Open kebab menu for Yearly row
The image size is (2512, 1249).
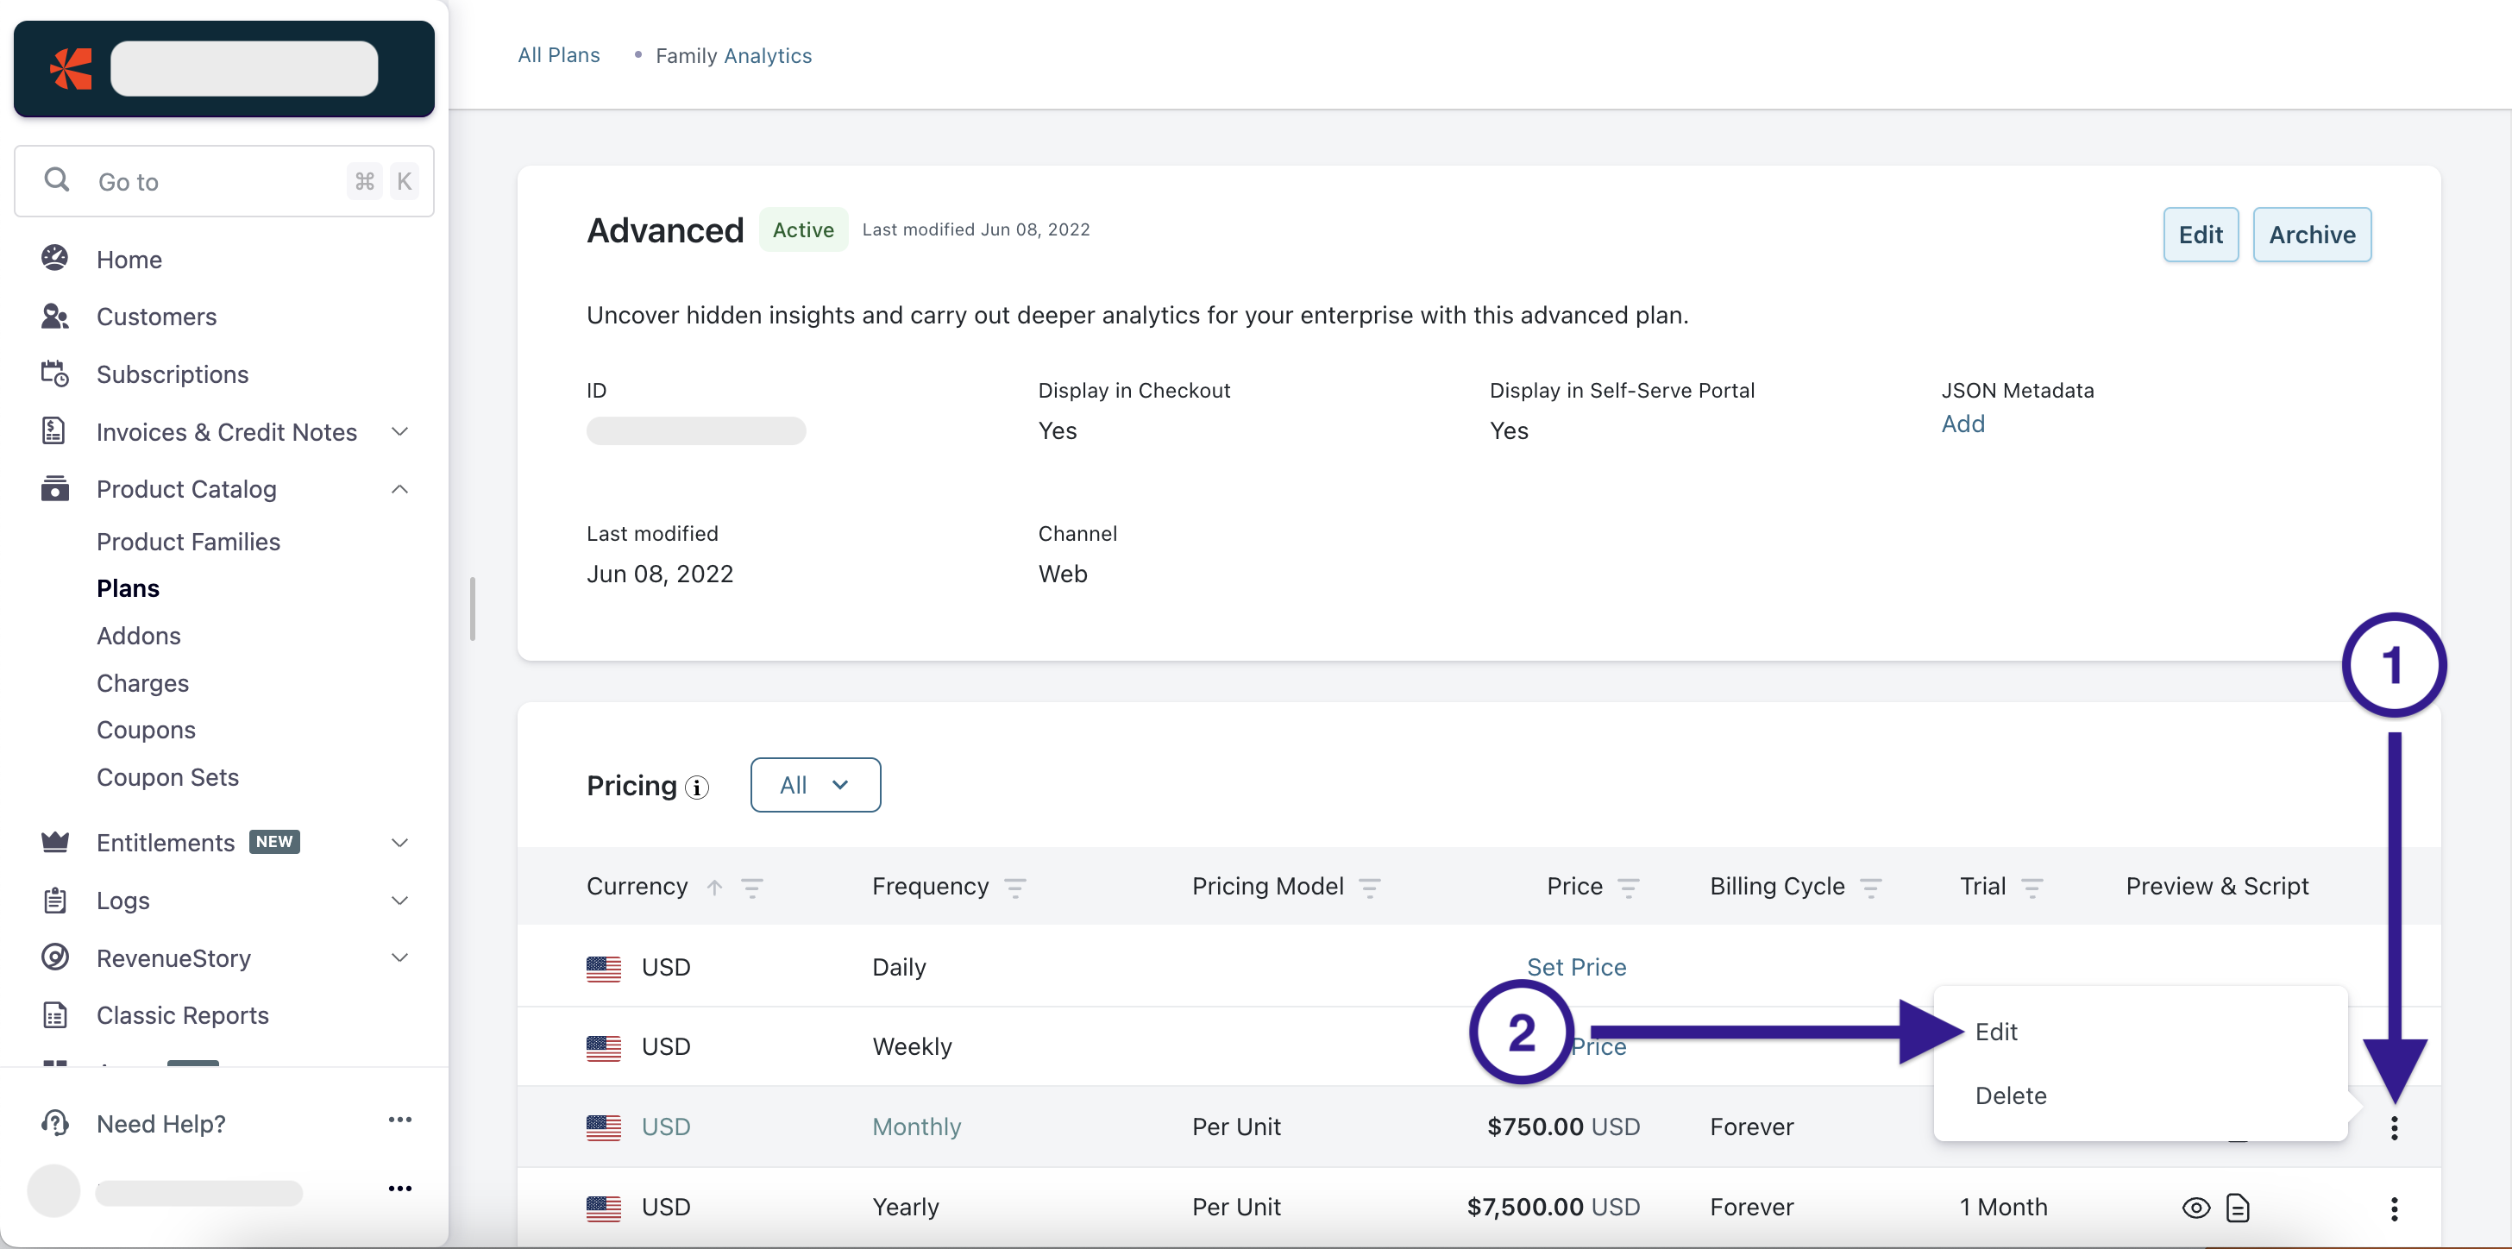coord(2394,1209)
